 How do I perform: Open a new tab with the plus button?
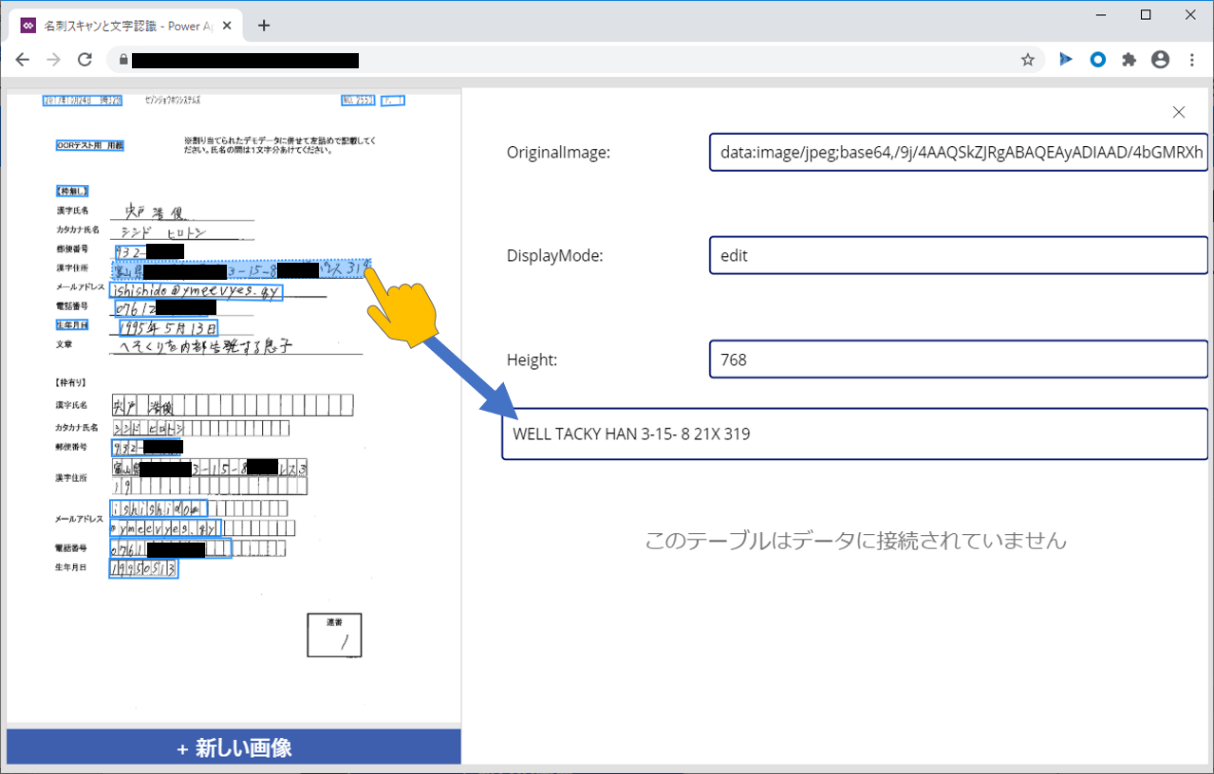pos(263,26)
